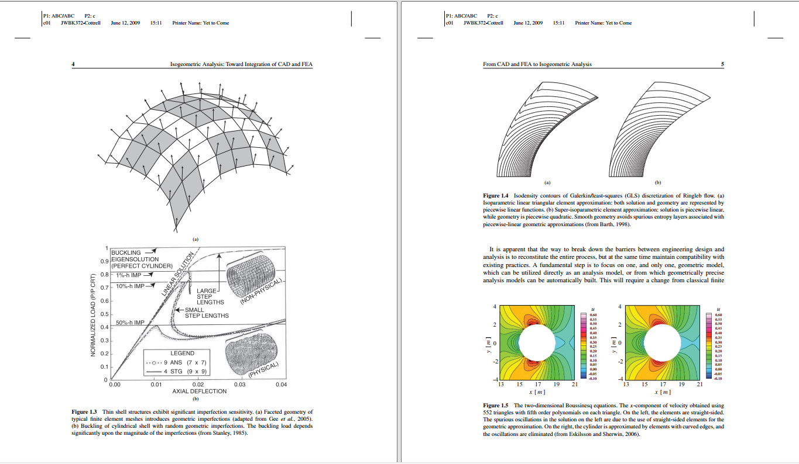Click page number 5 in the right header
Viewport: 799px width, 464px height.
point(722,64)
